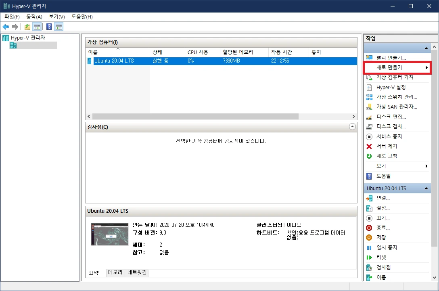Open 가상 스위치 관리자 icon
Screen dimensions: 439x291
[369, 97]
